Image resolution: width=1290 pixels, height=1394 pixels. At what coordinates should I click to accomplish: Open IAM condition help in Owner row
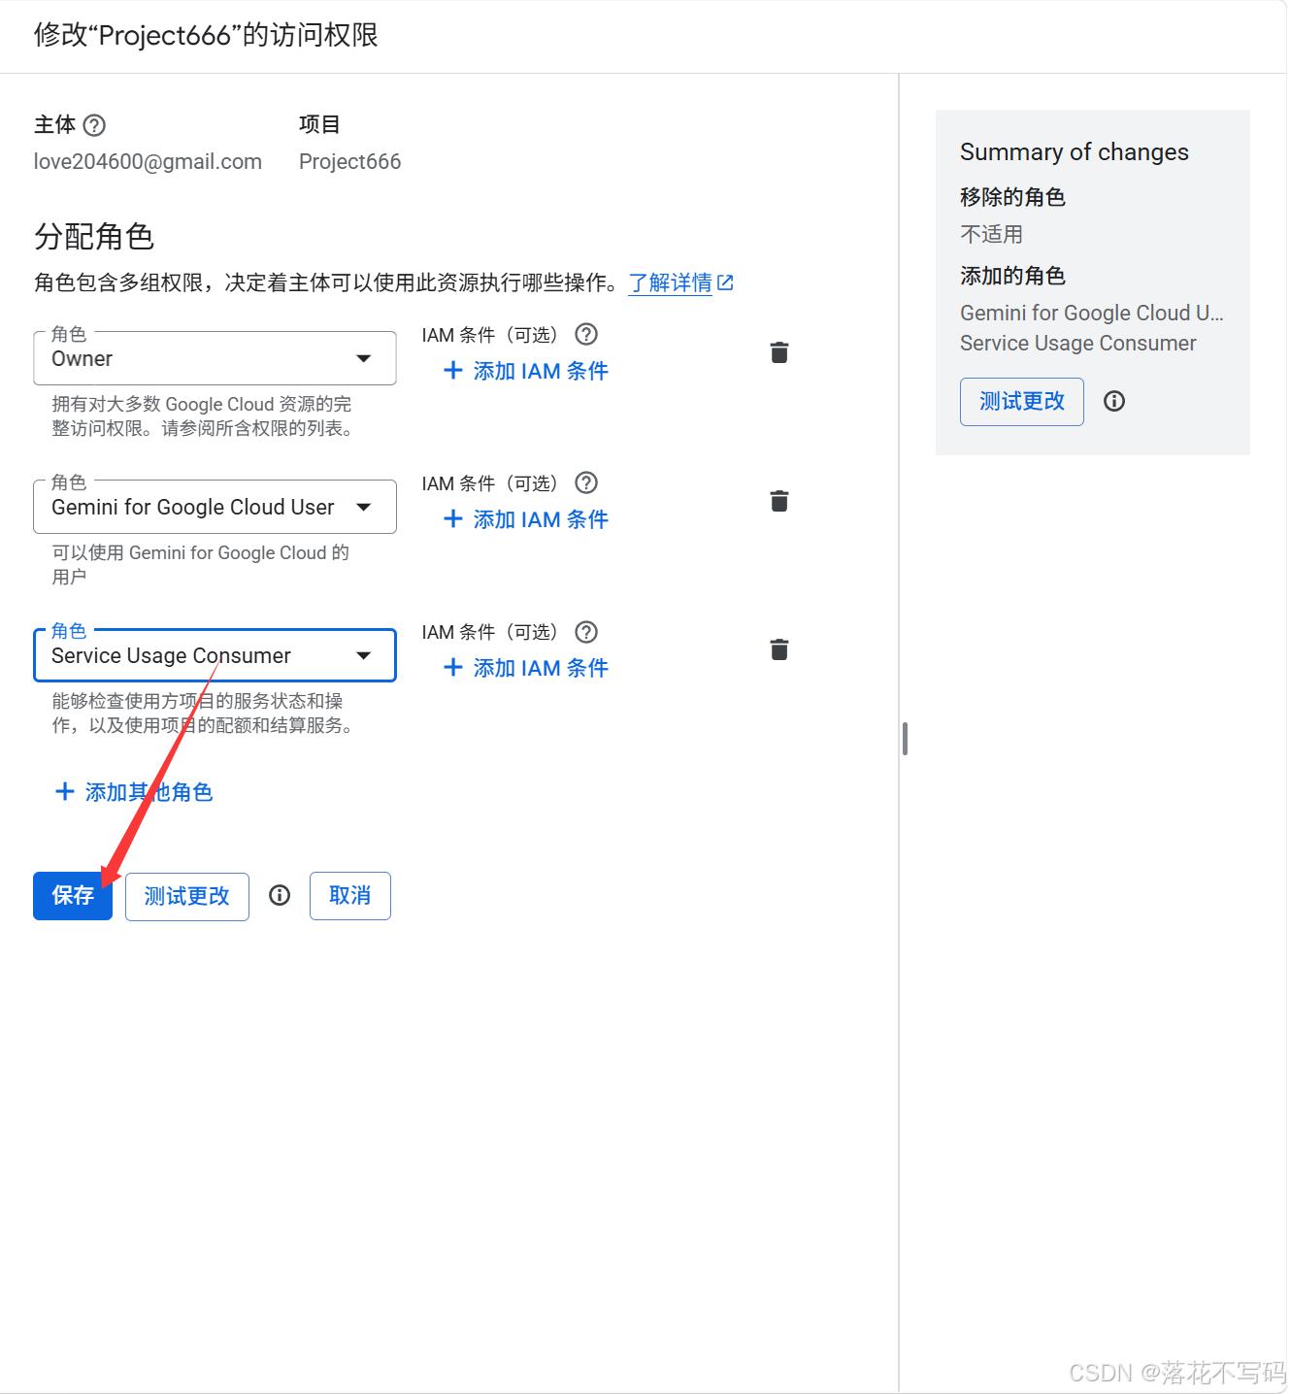coord(586,335)
